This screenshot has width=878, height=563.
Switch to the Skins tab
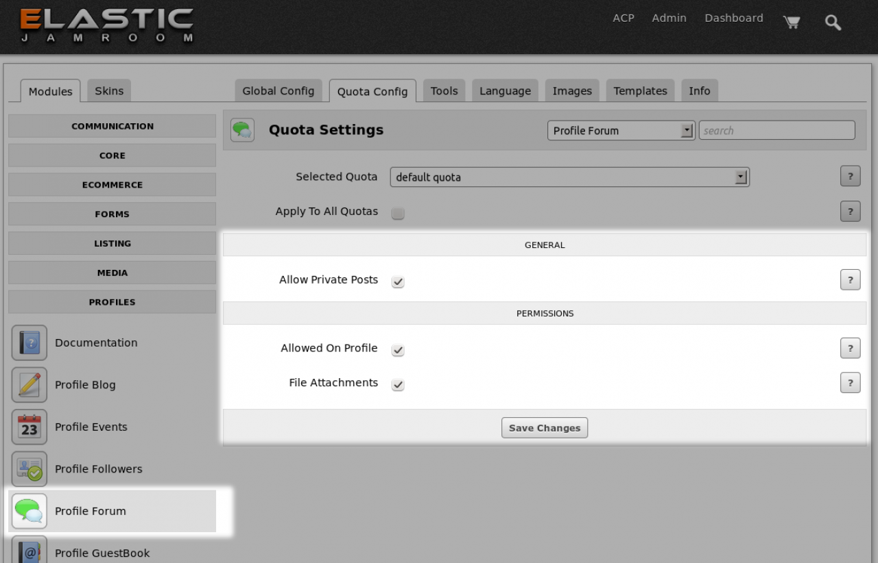point(109,90)
